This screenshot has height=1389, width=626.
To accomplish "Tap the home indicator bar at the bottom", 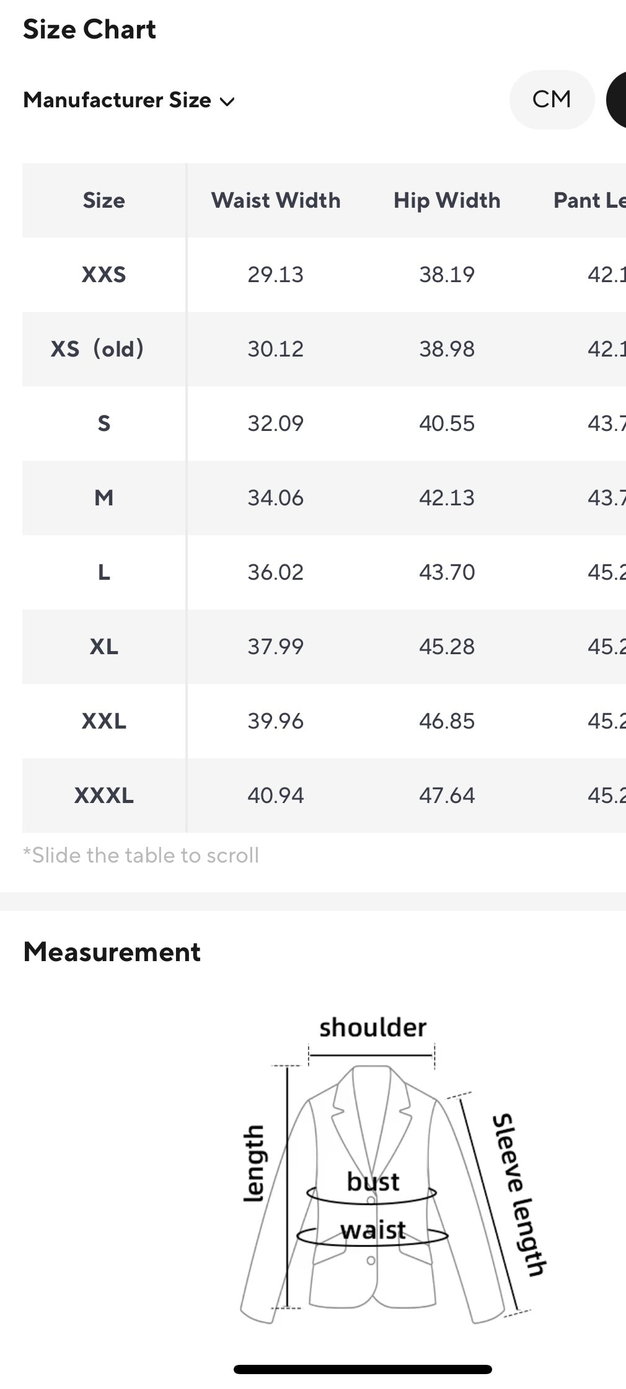I will [363, 1369].
